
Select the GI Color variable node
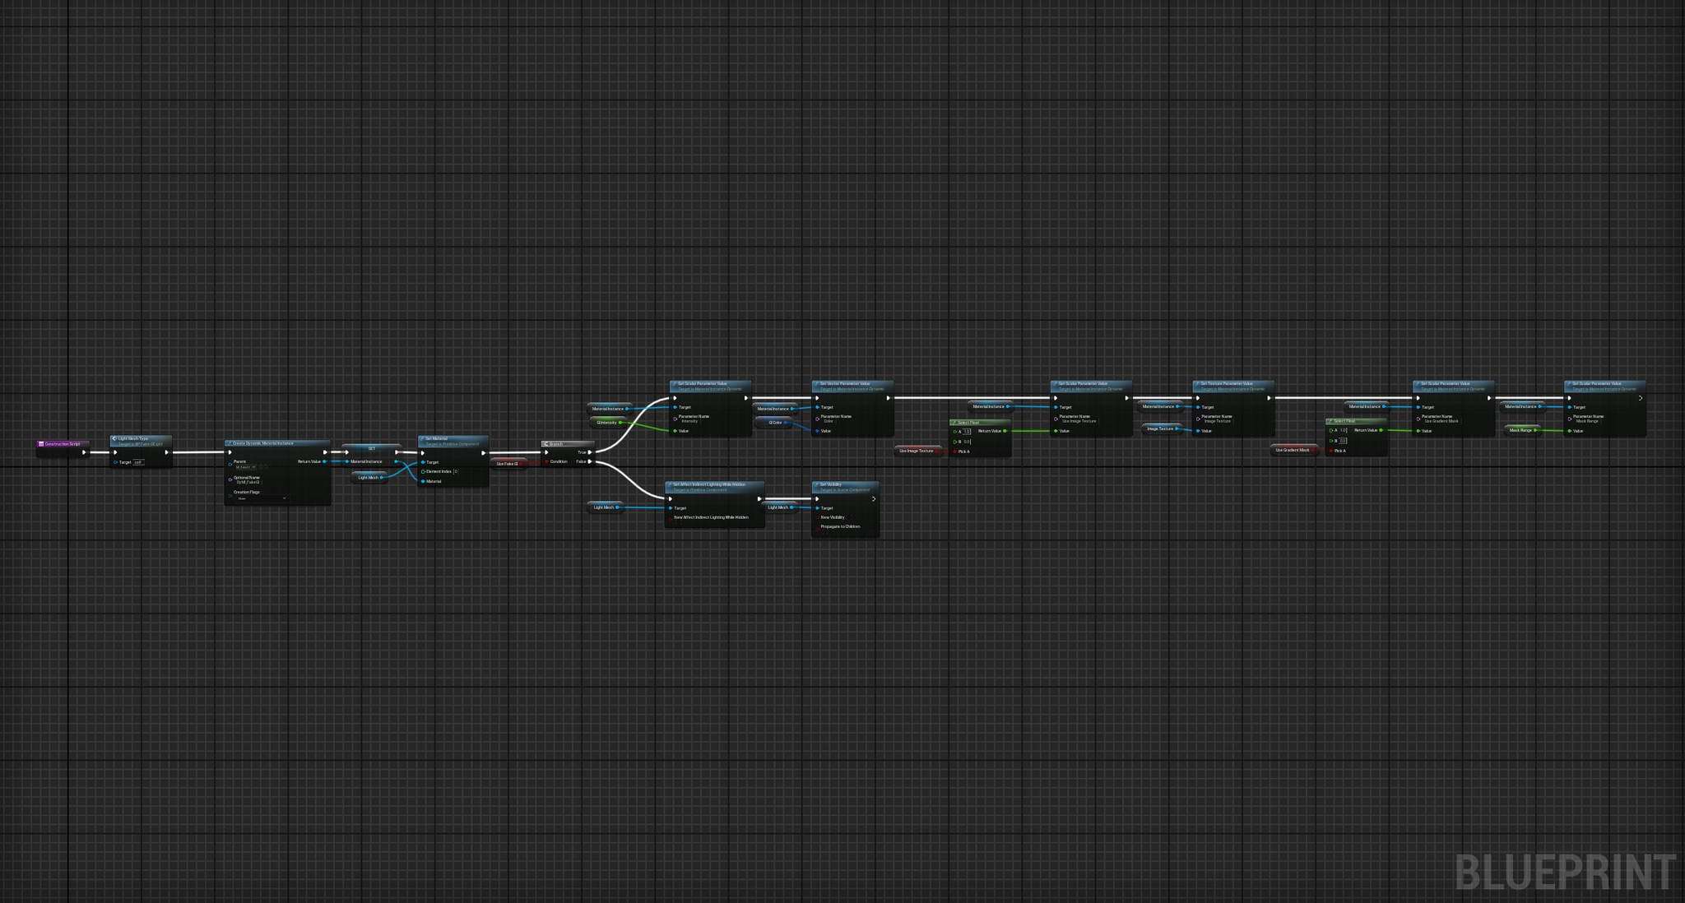tap(775, 423)
